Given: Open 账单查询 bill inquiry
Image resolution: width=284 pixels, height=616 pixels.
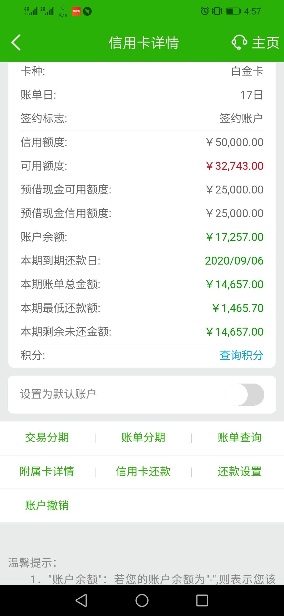Looking at the screenshot, I should (x=240, y=438).
